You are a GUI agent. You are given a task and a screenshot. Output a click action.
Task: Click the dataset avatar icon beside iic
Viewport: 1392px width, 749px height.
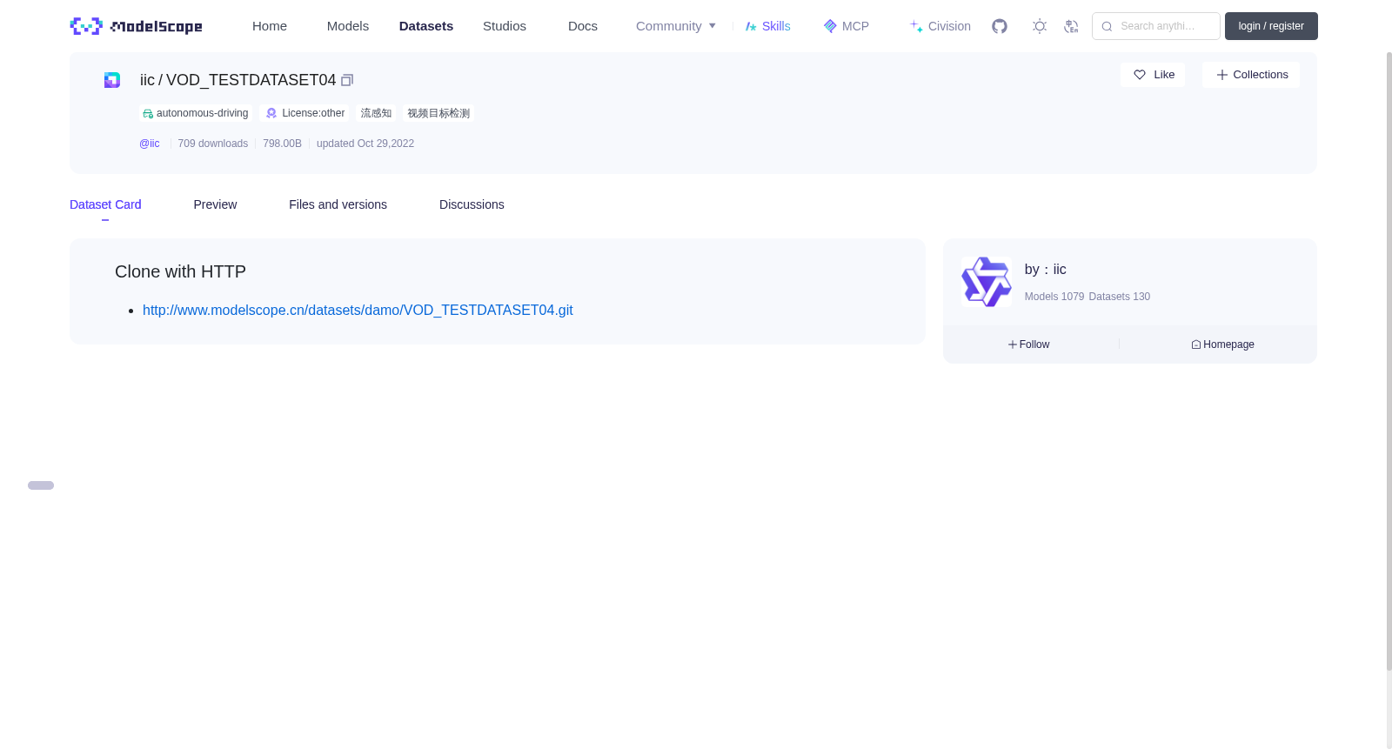(x=112, y=80)
